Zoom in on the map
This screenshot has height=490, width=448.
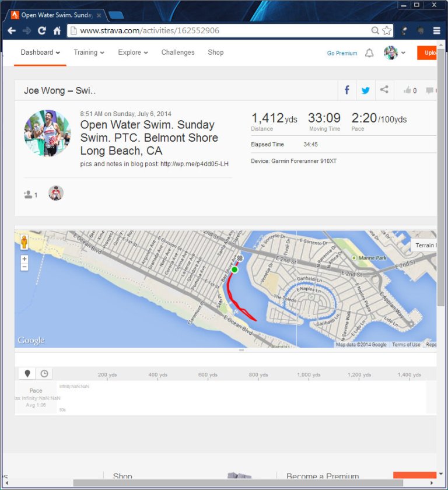pyautogui.click(x=24, y=259)
